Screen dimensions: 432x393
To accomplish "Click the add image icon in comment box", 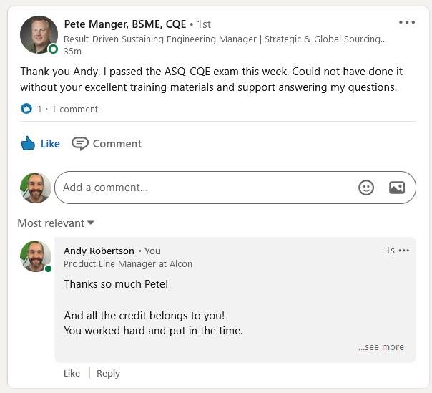I will coord(397,188).
